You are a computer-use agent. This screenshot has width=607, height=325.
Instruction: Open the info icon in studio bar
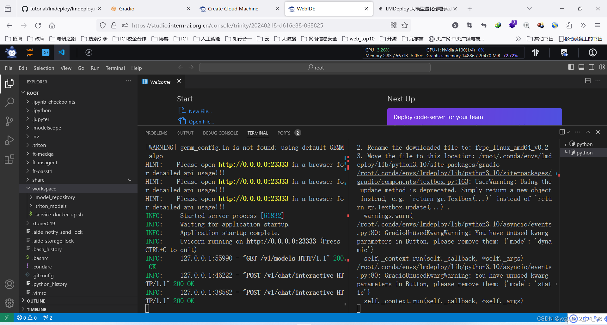click(593, 52)
